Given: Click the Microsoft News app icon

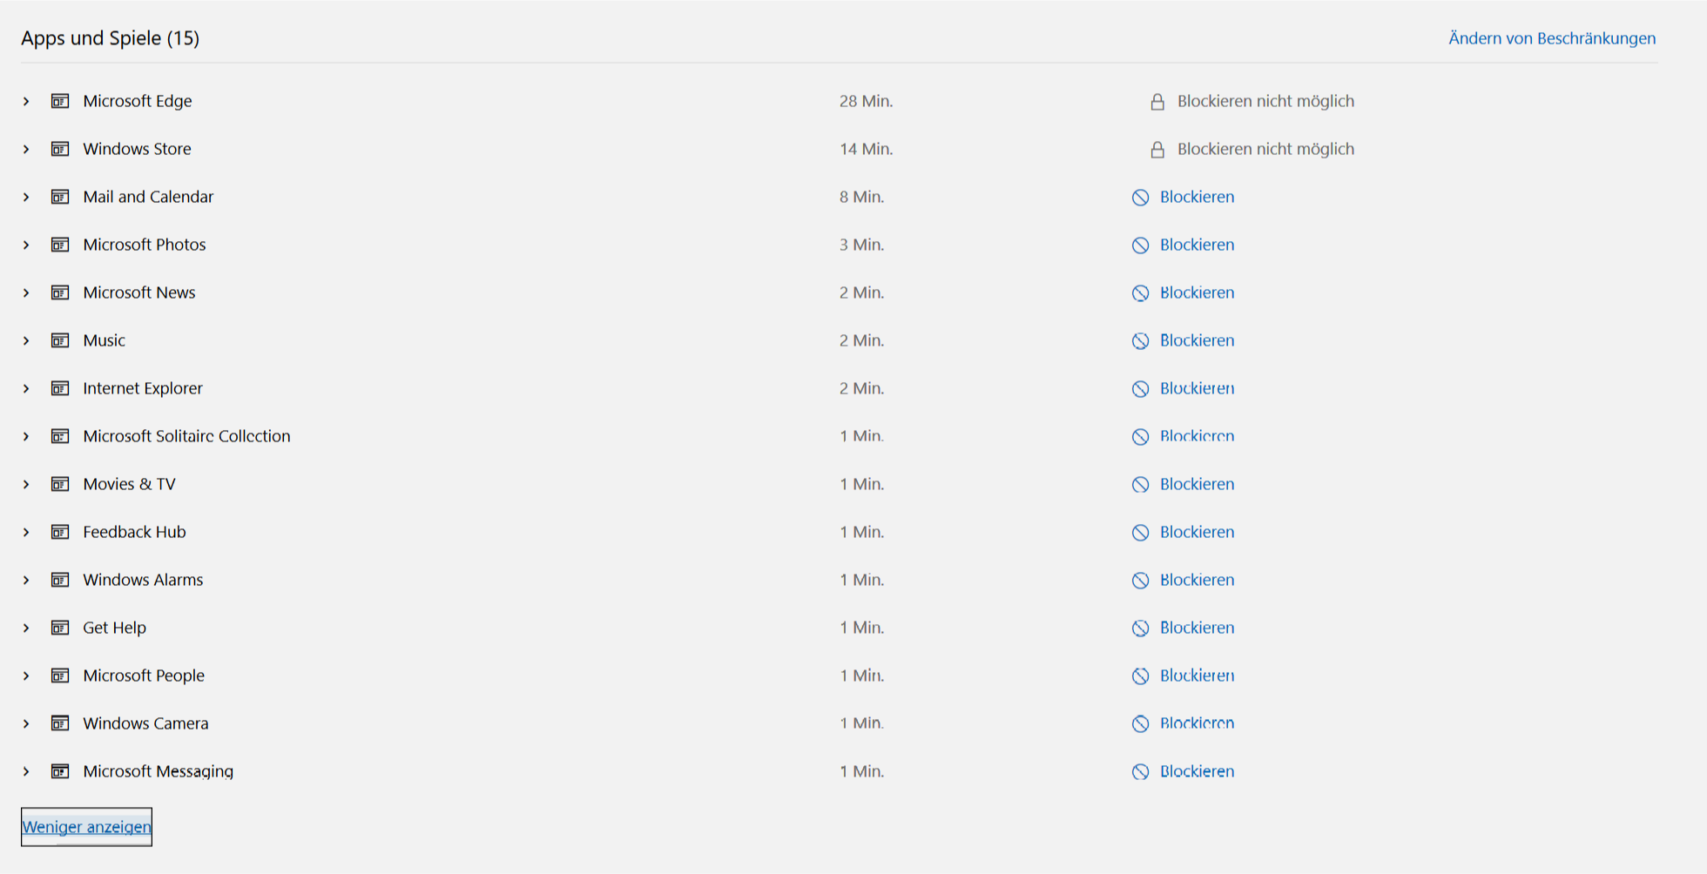Looking at the screenshot, I should [x=60, y=292].
